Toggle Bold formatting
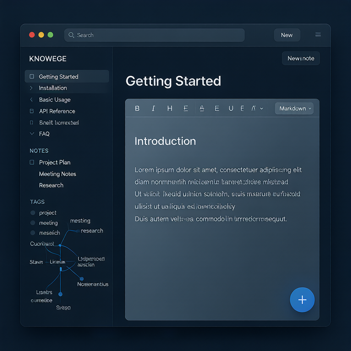351x351 pixels. [x=137, y=109]
